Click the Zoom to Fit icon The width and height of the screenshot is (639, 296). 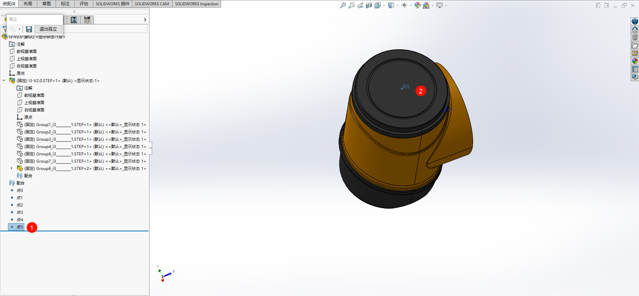point(343,5)
